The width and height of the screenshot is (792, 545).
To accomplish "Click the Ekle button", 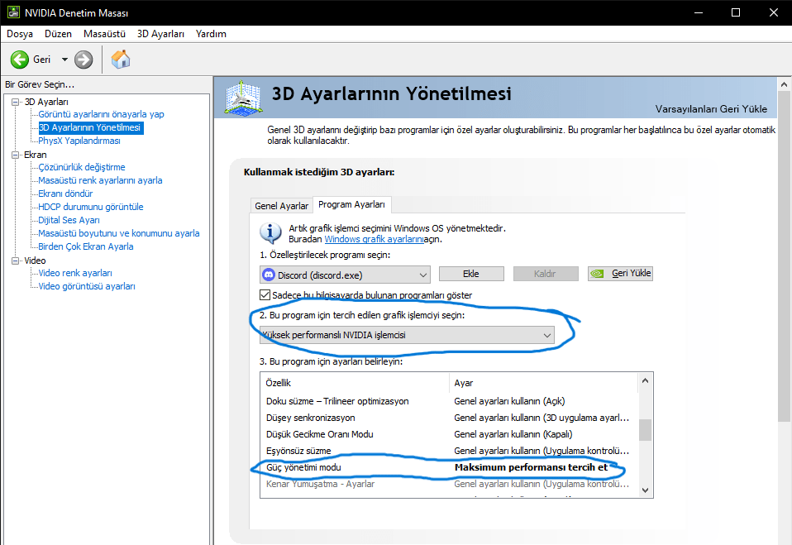I will pyautogui.click(x=471, y=274).
